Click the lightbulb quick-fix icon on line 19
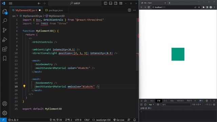The image size is (217, 122). 24,86
